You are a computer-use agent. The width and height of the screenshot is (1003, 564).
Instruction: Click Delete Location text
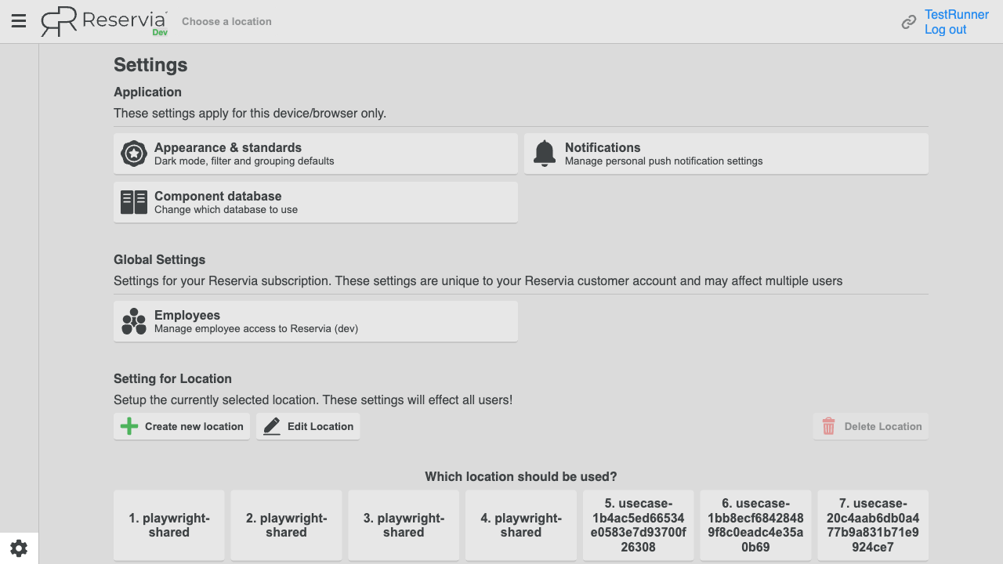883,426
